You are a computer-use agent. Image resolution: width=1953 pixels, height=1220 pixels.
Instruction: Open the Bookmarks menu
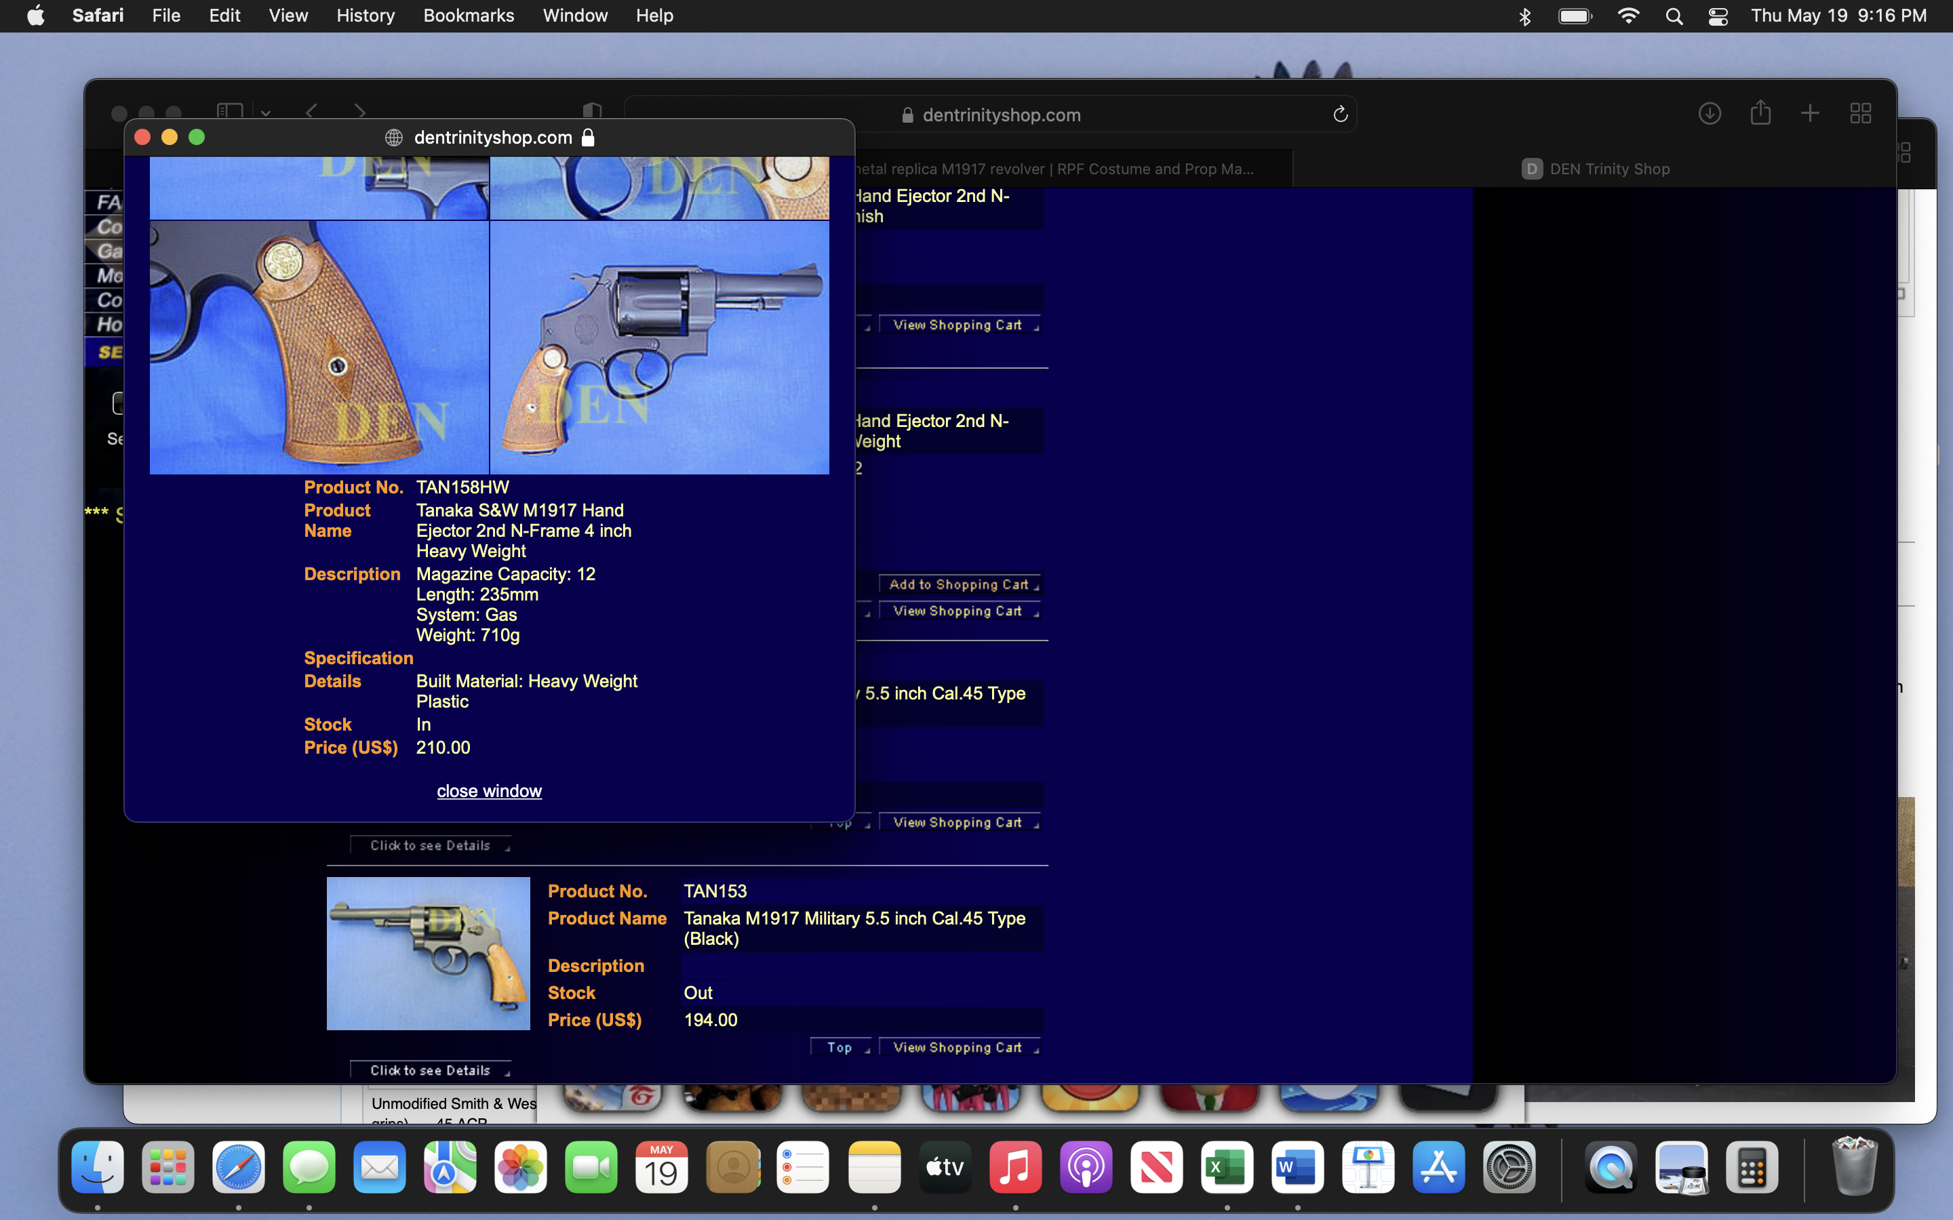click(x=469, y=16)
